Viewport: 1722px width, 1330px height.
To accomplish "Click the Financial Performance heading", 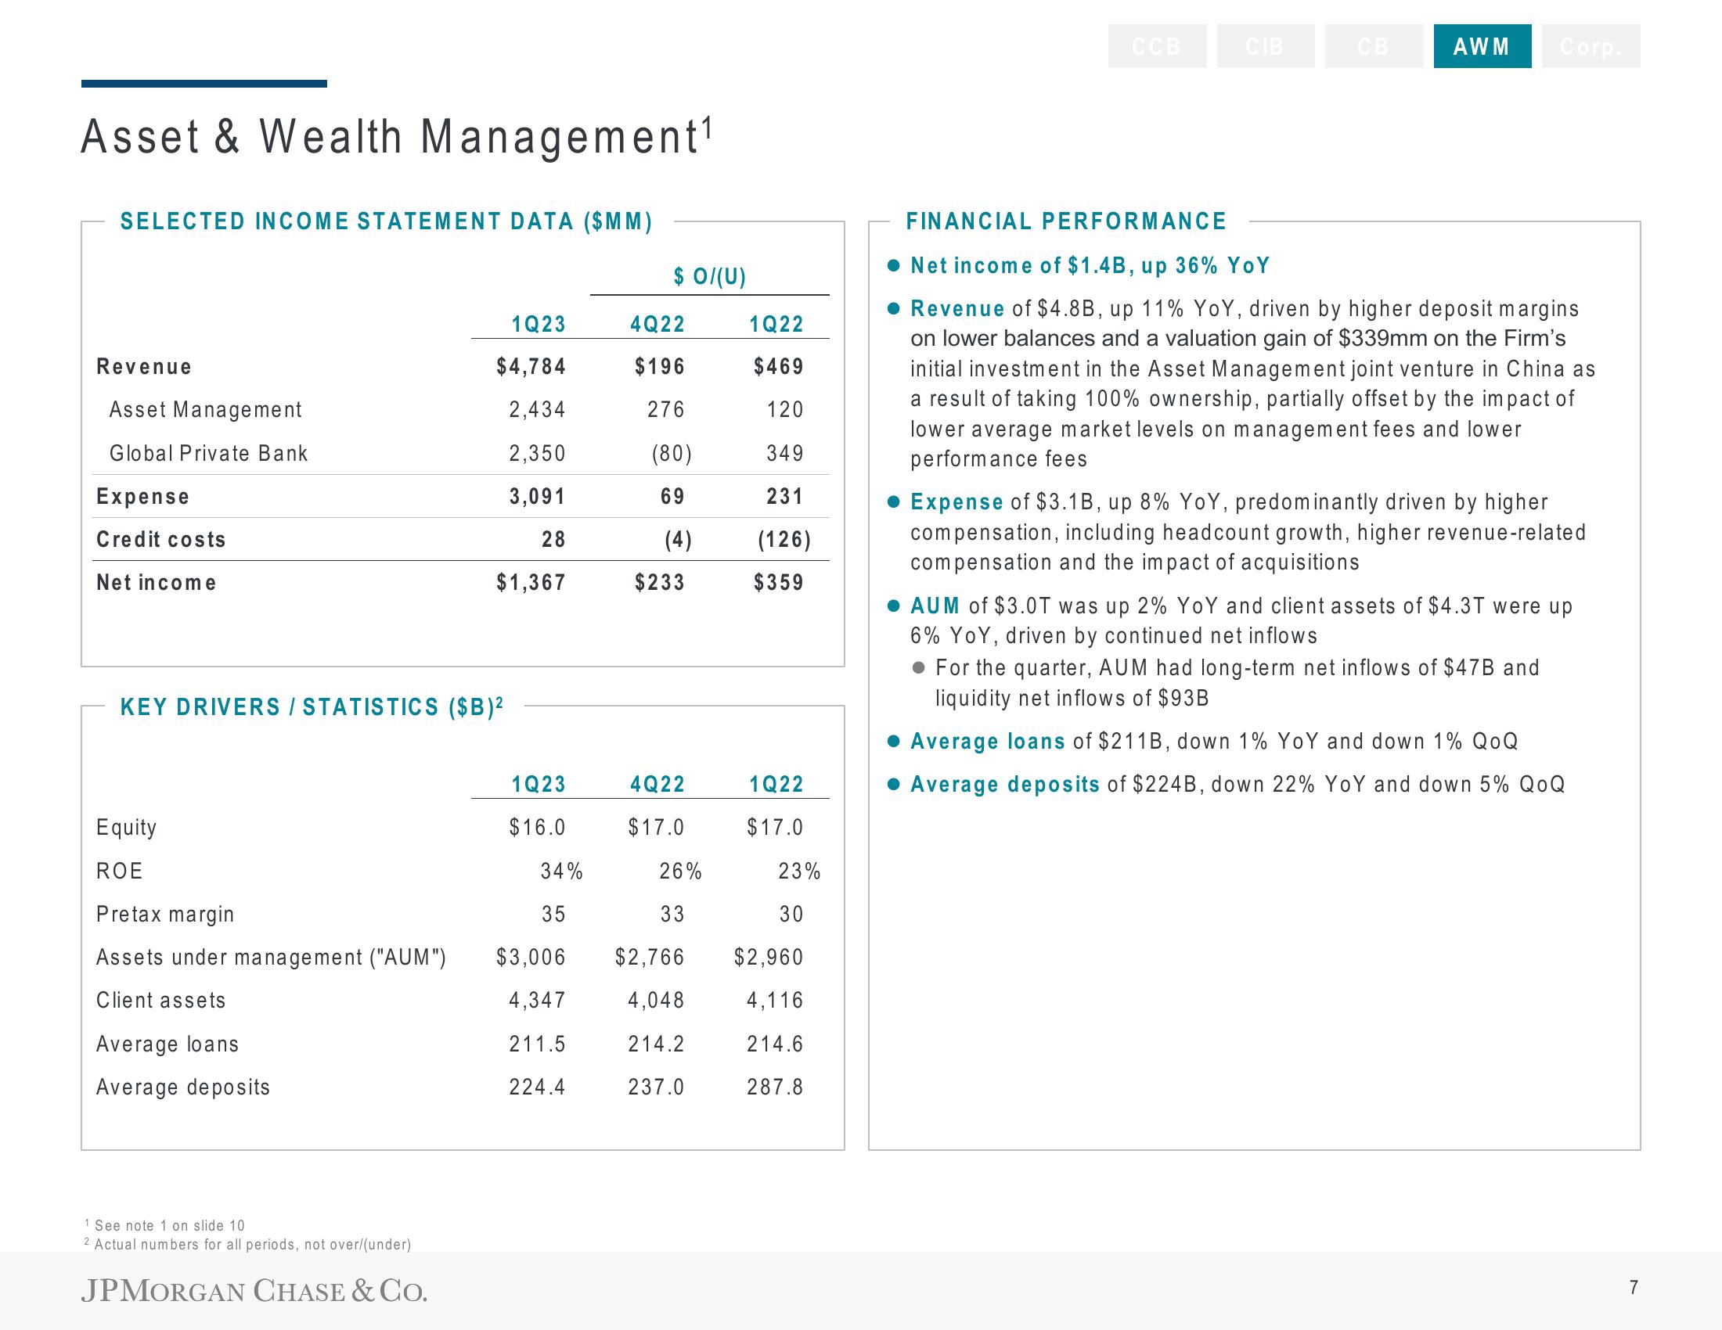I will [1066, 221].
